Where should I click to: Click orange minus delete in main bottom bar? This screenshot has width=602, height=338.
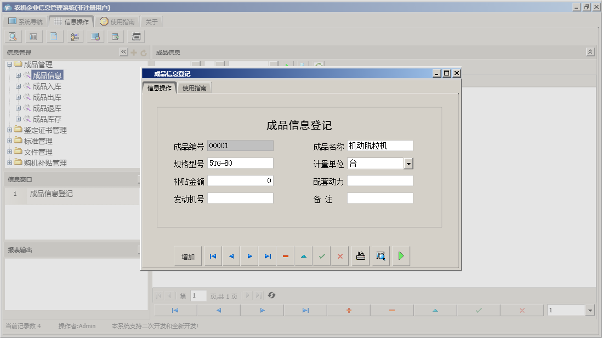click(x=392, y=310)
